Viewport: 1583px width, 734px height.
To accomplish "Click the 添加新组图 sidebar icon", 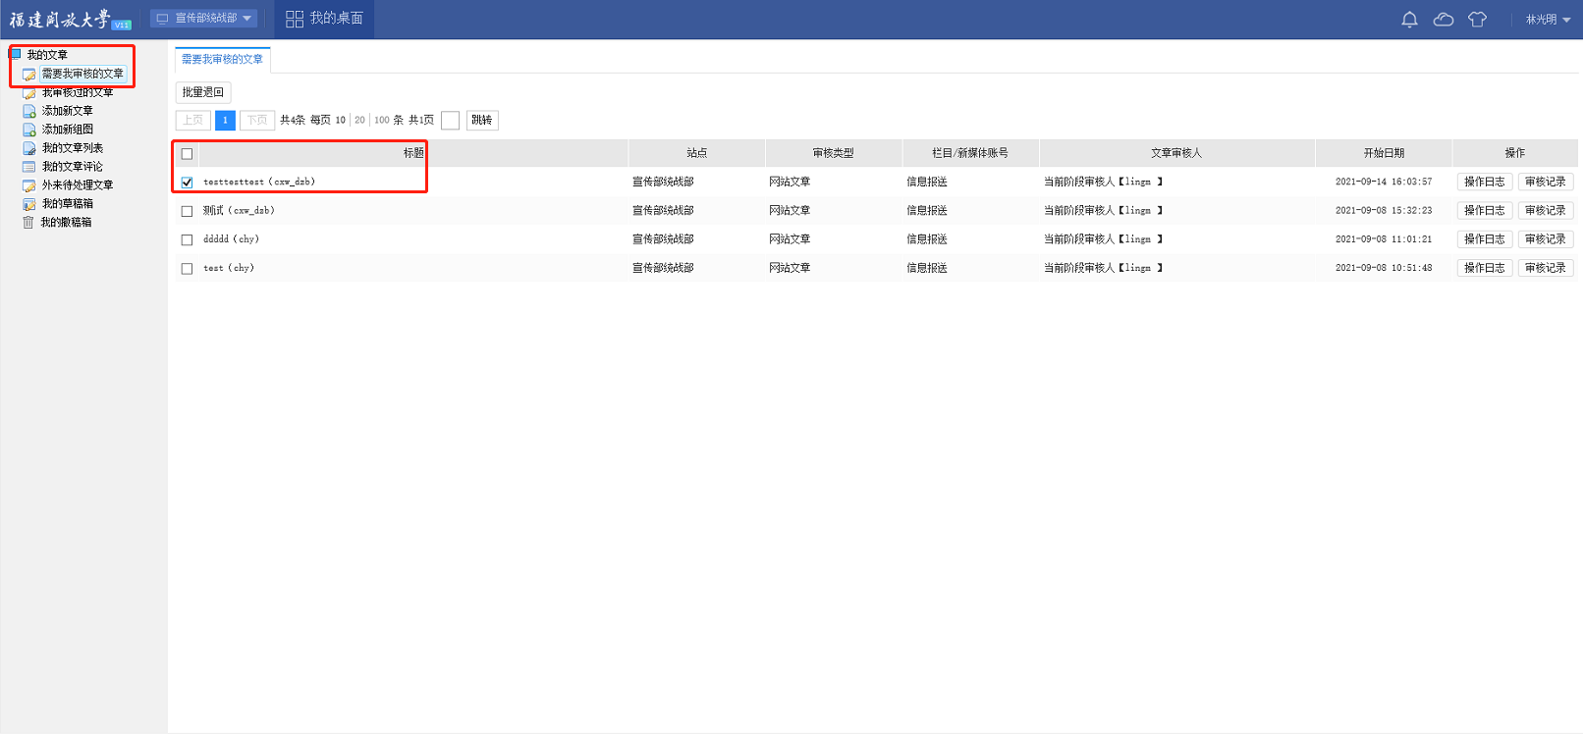I will tap(29, 130).
